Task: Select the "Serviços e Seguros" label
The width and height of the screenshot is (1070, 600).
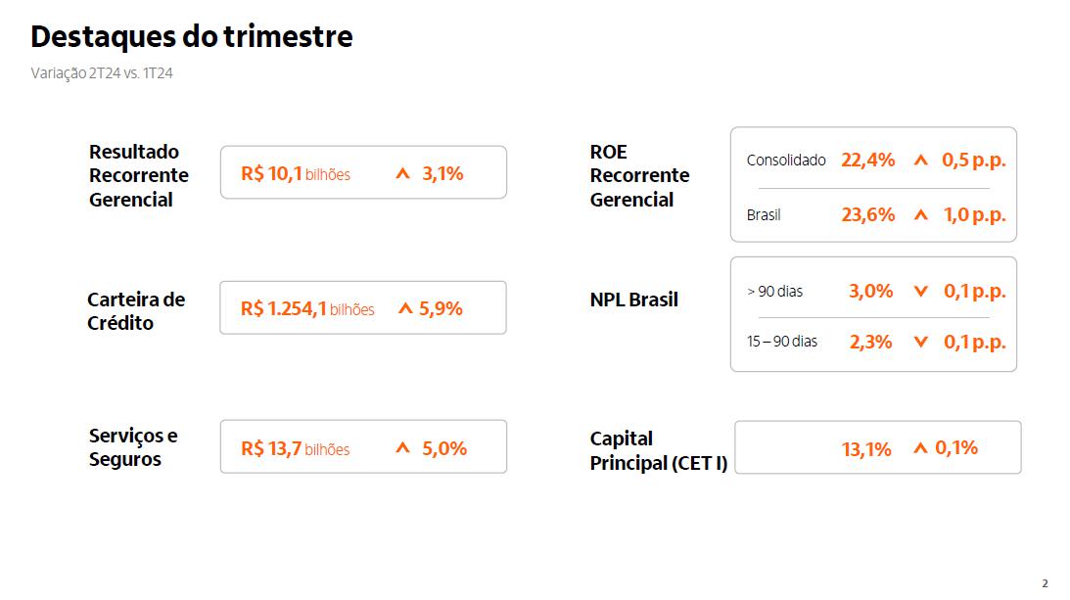Action: tap(133, 447)
